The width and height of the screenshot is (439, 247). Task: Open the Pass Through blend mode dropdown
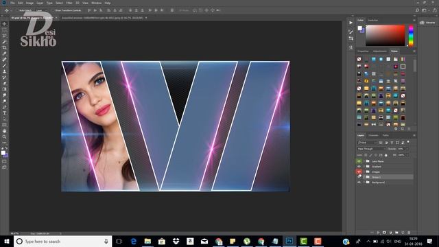click(x=371, y=149)
